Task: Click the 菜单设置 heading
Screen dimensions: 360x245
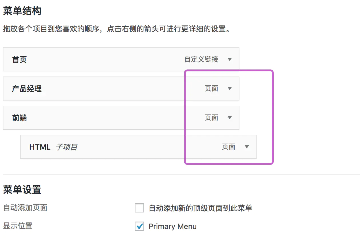Action: [x=22, y=190]
